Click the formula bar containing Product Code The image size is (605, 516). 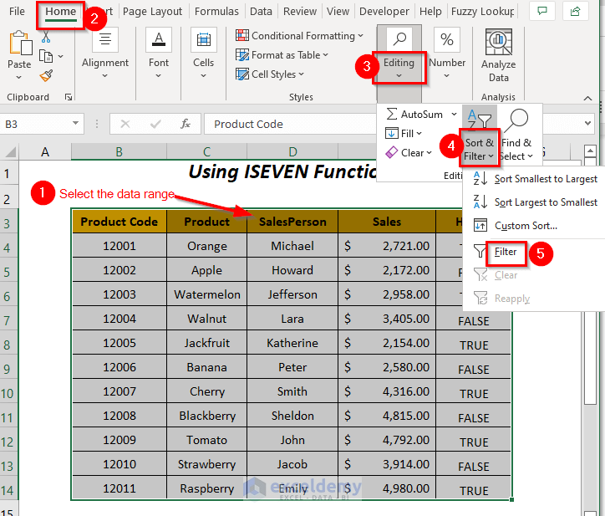tap(289, 124)
